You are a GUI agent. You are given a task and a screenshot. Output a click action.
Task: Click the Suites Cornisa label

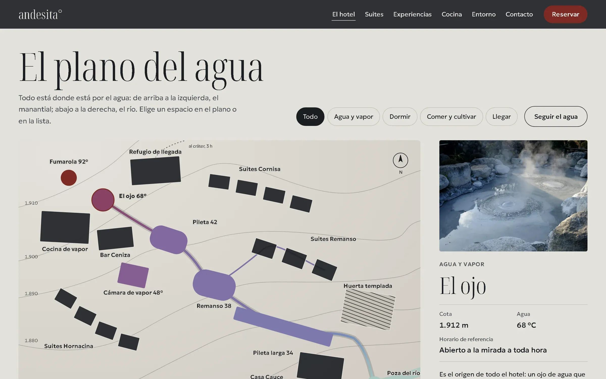pos(260,169)
